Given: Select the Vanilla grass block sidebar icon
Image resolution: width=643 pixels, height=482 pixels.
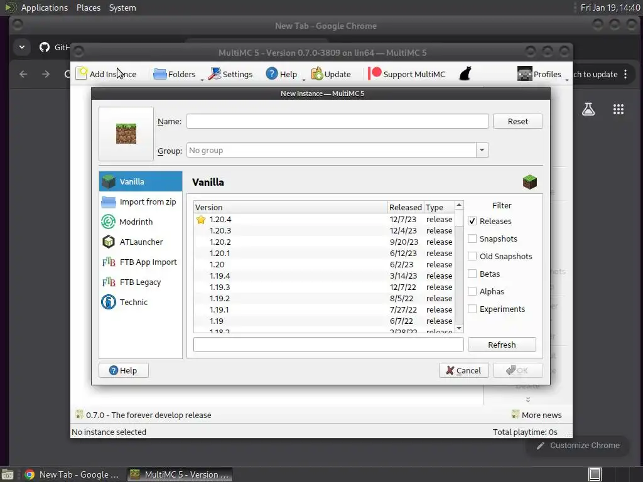Looking at the screenshot, I should tap(109, 181).
